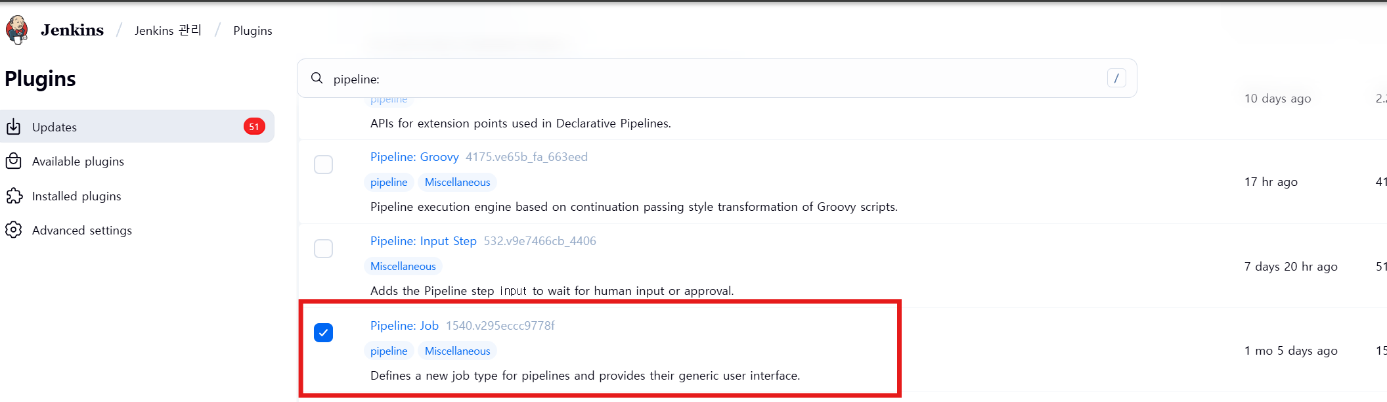The height and width of the screenshot is (402, 1387).
Task: Click the Jenkins 관리 breadcrumb
Action: pyautogui.click(x=168, y=30)
